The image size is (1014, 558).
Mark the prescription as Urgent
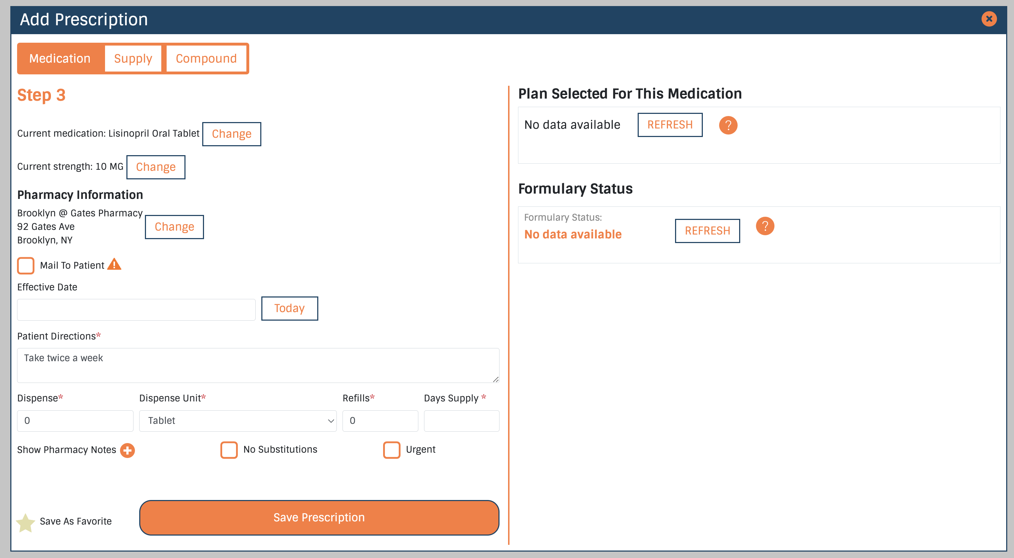(392, 450)
